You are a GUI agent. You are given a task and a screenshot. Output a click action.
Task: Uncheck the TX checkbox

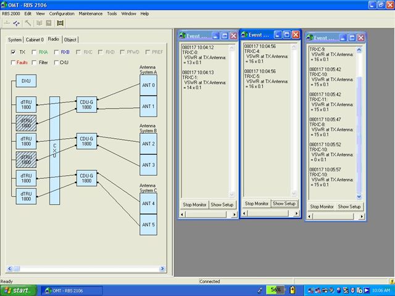tap(14, 52)
